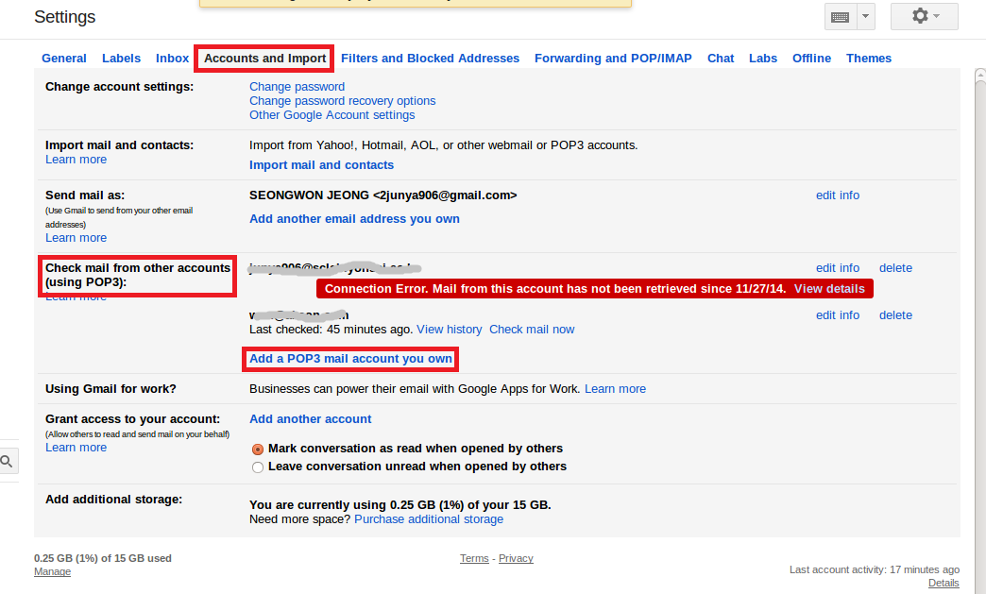986x594 pixels.
Task: Open Change password recovery options
Action: pos(342,101)
